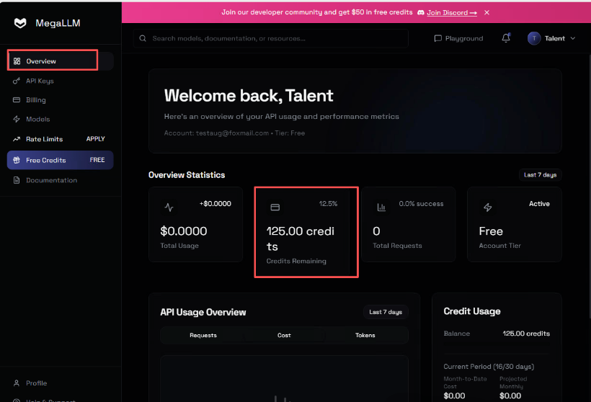Click the Free Account Tier value

[x=491, y=231]
